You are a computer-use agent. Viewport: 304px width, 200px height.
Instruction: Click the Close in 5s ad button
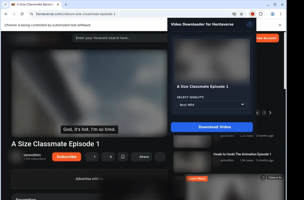point(275,177)
